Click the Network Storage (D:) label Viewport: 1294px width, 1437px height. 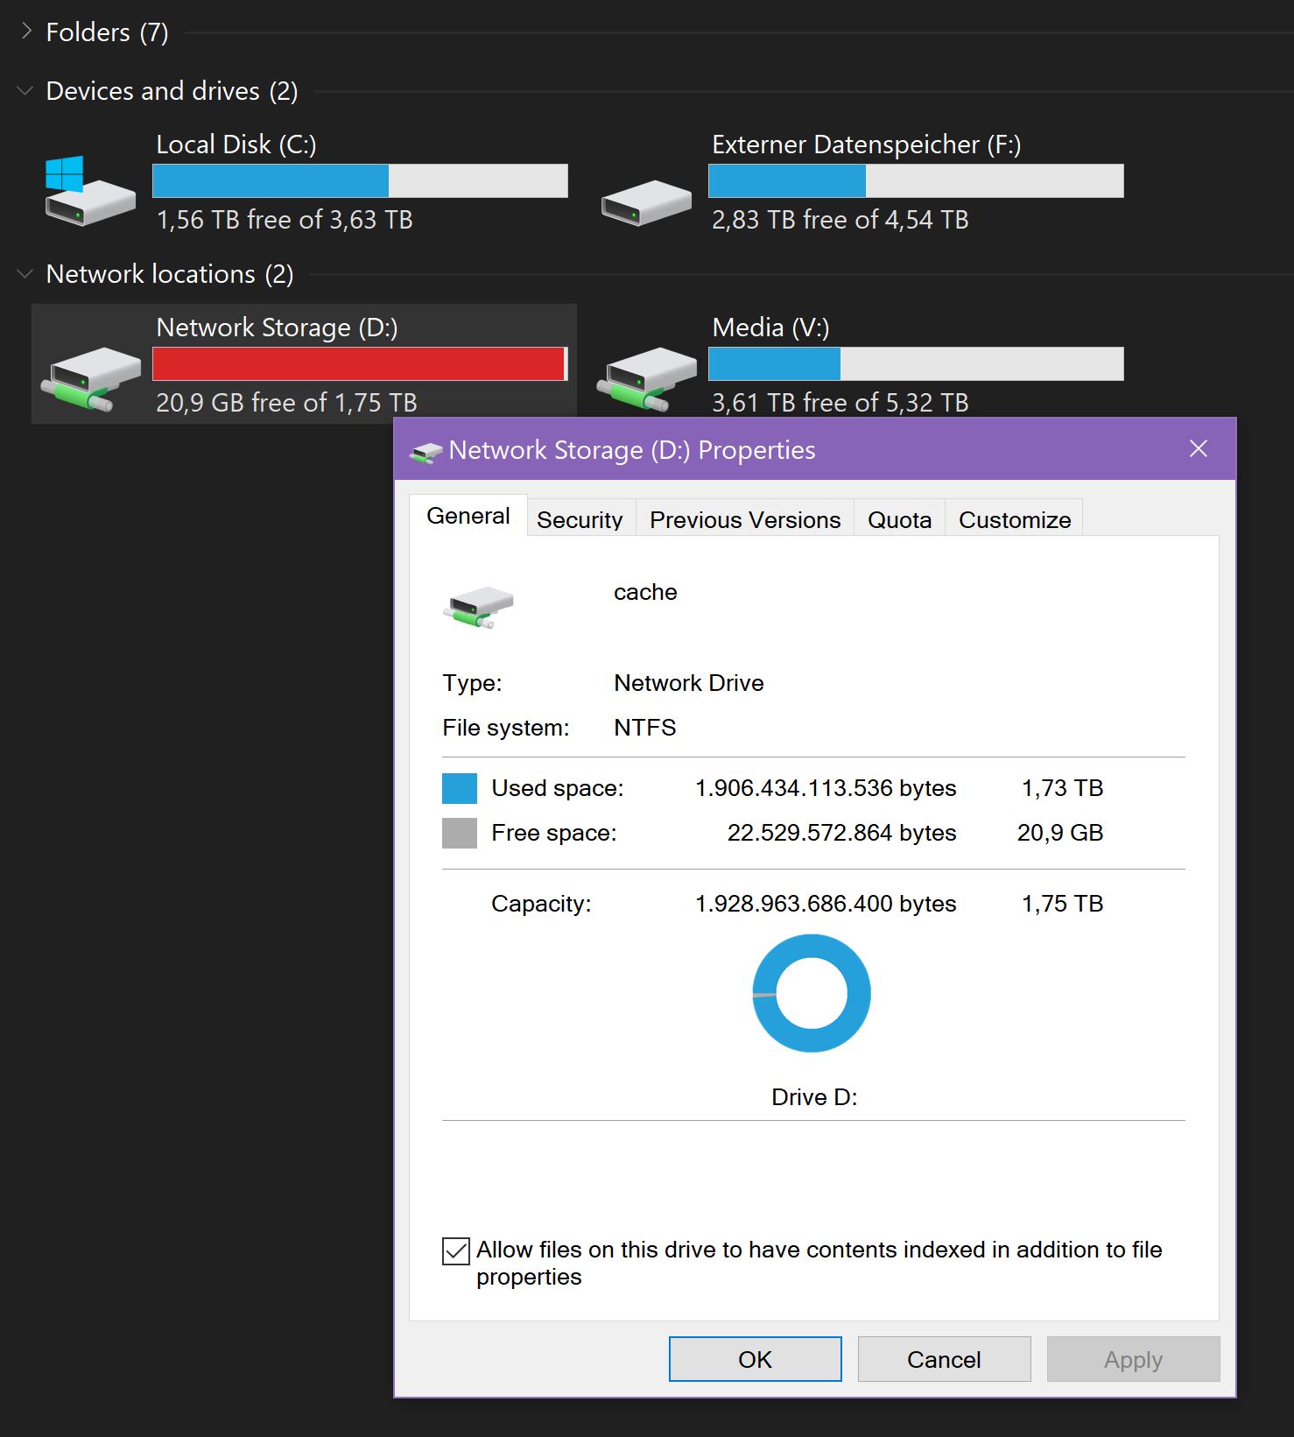277,328
